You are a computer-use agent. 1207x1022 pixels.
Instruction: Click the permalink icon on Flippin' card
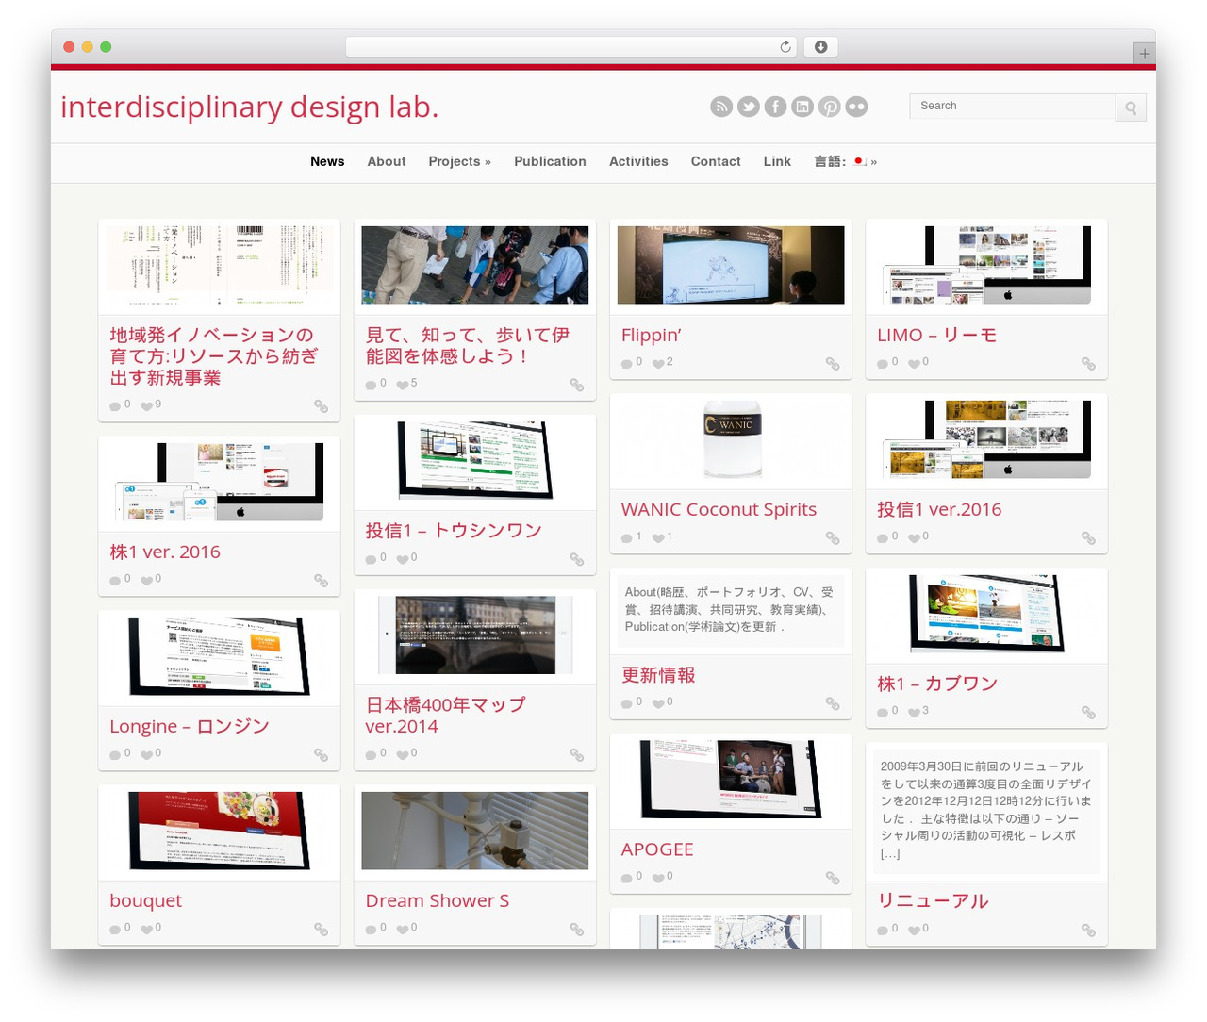833,364
